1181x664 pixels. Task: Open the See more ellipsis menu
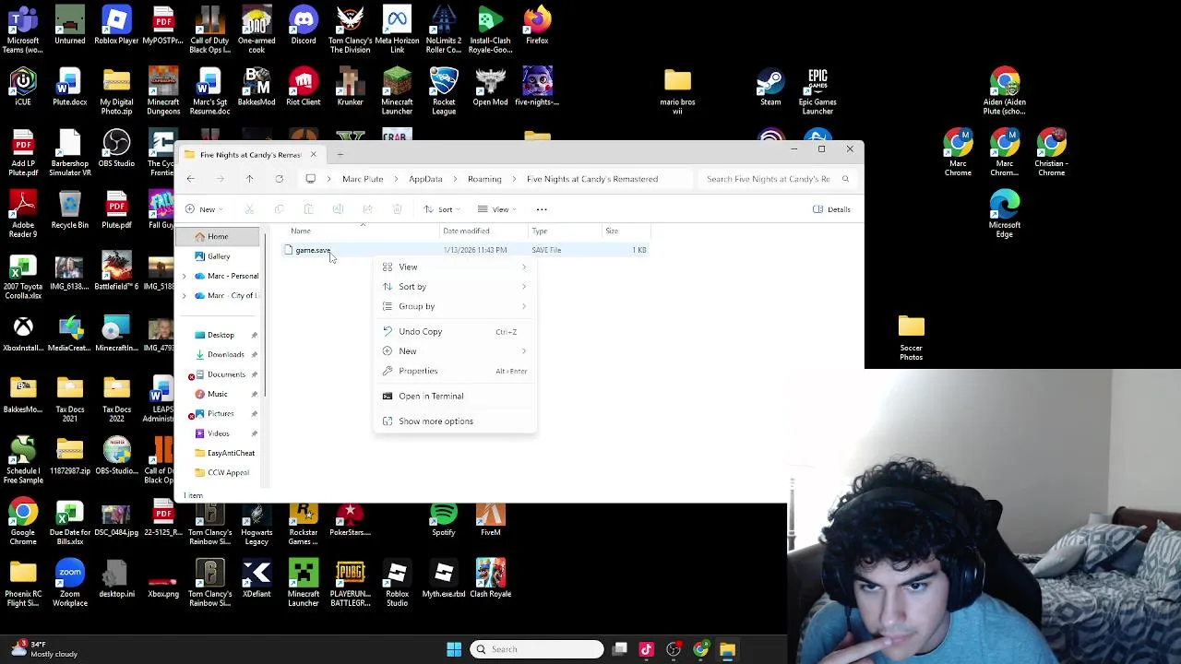[x=542, y=209]
